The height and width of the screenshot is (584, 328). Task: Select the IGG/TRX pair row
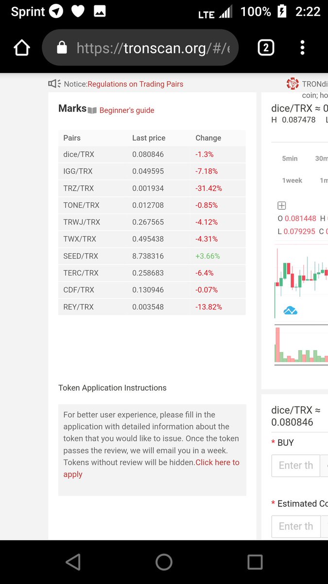[152, 171]
